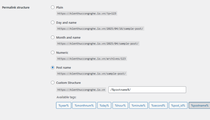Add the %hour% tag to structure

(x=120, y=105)
